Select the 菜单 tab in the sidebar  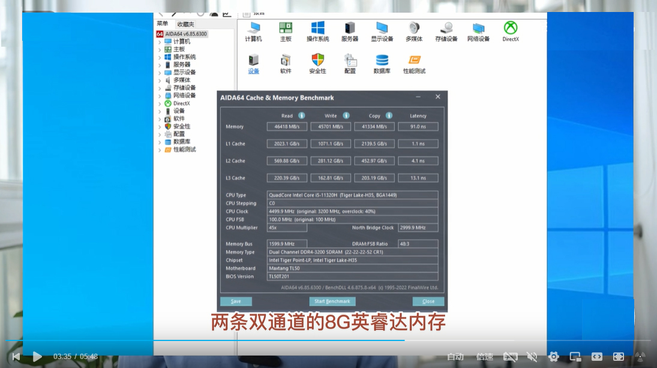pyautogui.click(x=163, y=25)
